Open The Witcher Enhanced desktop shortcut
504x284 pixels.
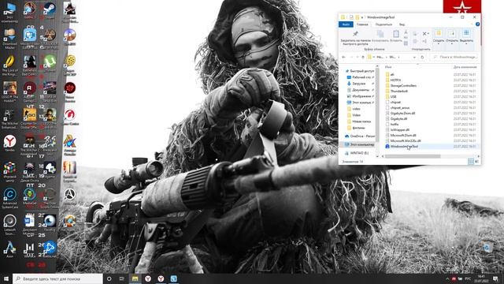point(9,118)
